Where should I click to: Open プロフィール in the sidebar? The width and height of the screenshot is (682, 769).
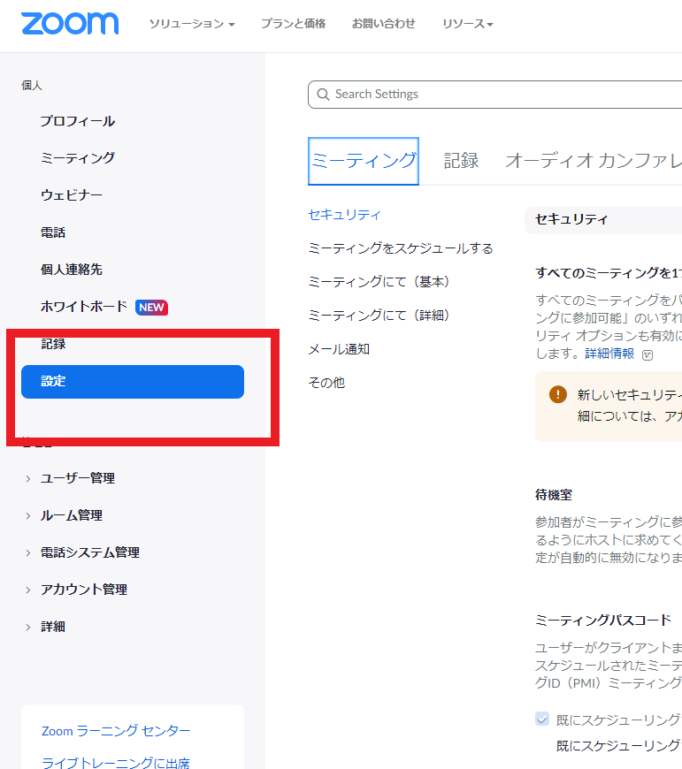(x=78, y=121)
